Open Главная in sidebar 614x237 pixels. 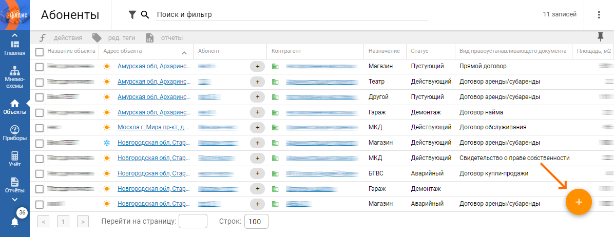pos(15,48)
